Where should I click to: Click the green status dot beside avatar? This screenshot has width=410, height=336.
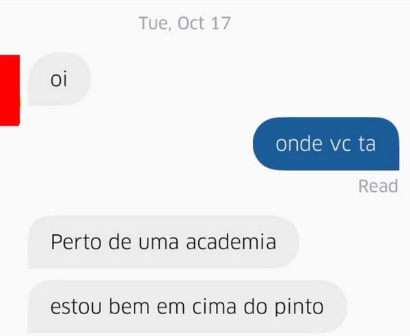click(20, 102)
